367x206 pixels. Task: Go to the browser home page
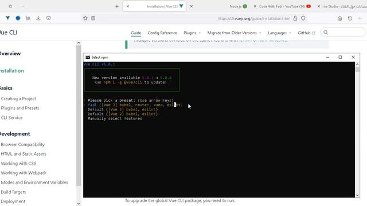[x=339, y=18]
